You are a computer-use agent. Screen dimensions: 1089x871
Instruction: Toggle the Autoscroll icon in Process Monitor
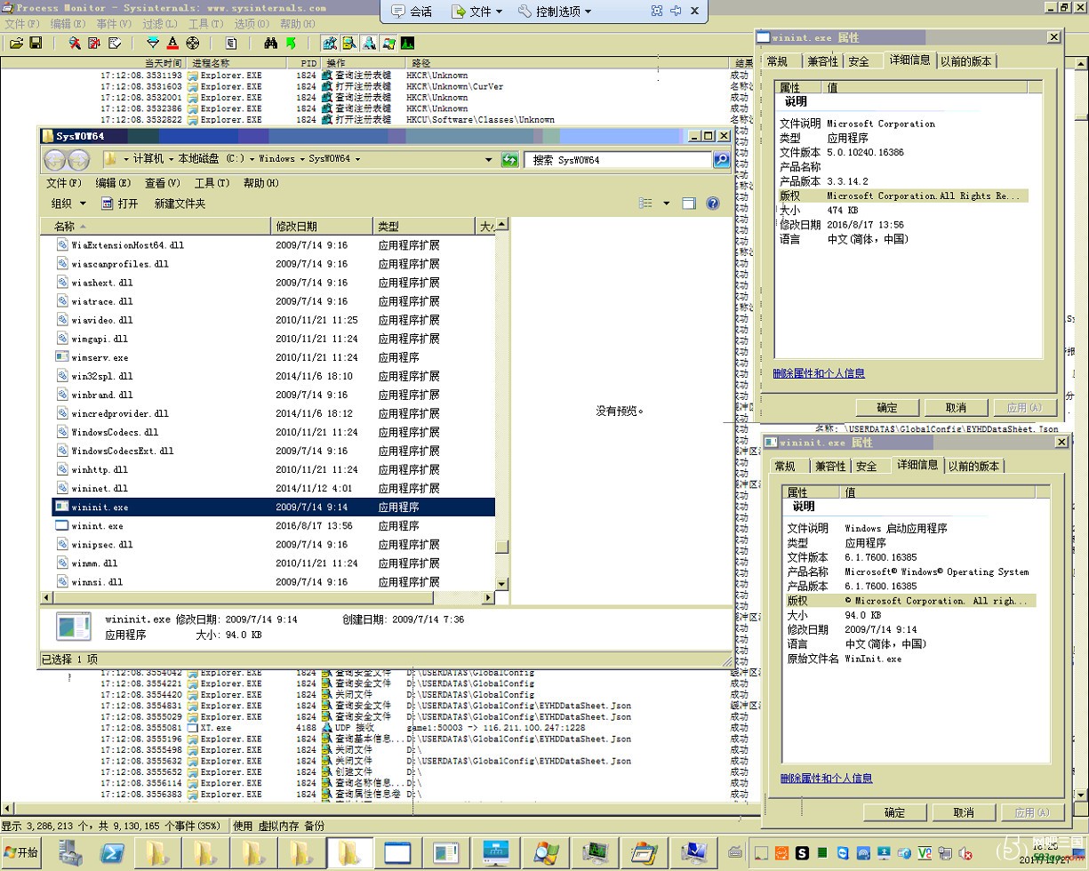click(94, 43)
